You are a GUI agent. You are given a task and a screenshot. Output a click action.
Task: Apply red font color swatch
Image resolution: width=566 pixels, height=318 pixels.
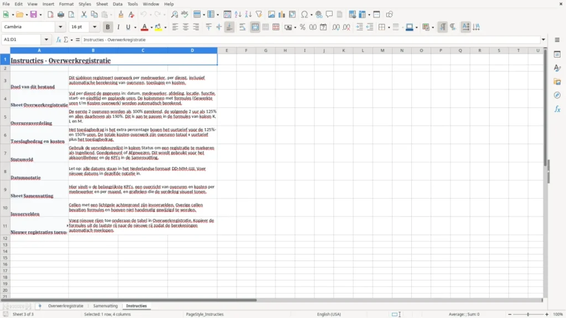coord(144,27)
